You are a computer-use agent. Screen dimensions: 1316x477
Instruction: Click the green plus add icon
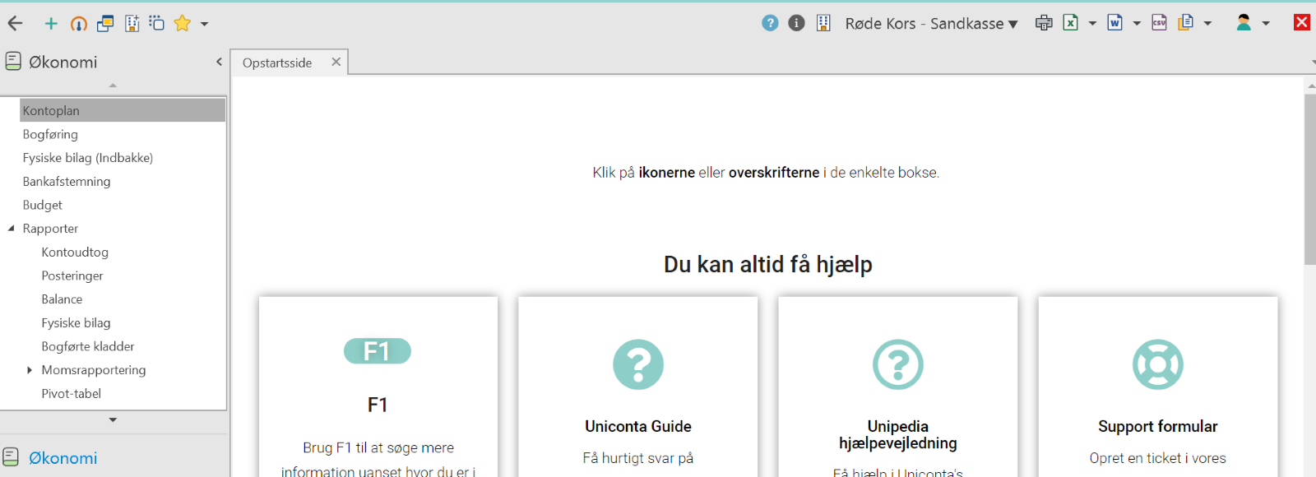[x=51, y=24]
